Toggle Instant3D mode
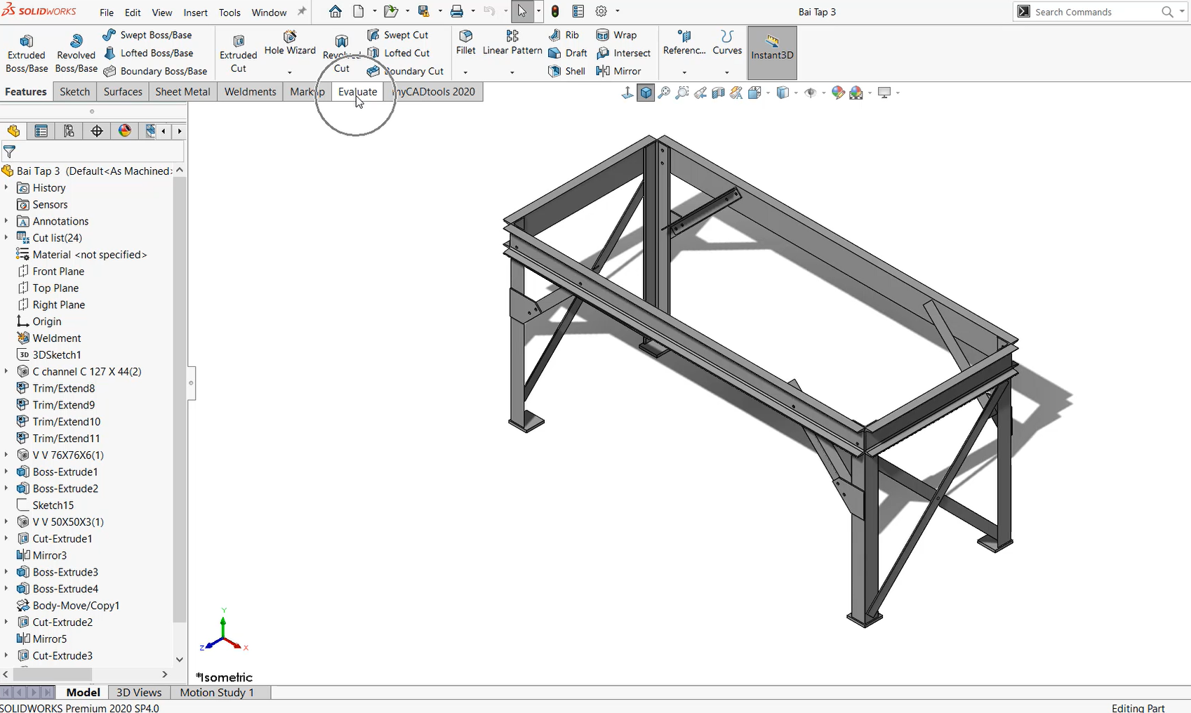Image resolution: width=1191 pixels, height=713 pixels. coord(772,53)
